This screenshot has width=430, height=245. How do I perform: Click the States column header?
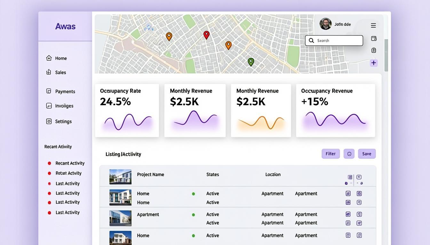click(213, 174)
